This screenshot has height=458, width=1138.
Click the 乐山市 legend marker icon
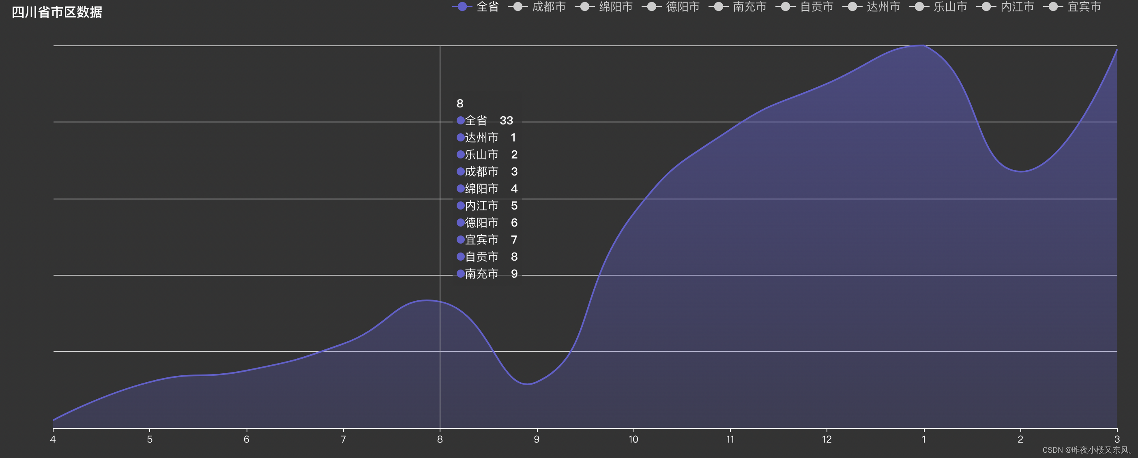tap(919, 6)
